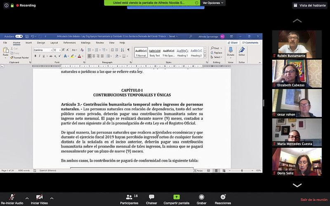
Task: Expand the Styles gallery More arrow
Action: pyautogui.click(x=205, y=56)
